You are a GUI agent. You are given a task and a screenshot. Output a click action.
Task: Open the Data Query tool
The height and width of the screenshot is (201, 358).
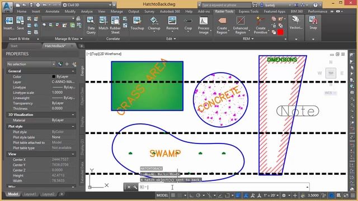[x=91, y=25]
